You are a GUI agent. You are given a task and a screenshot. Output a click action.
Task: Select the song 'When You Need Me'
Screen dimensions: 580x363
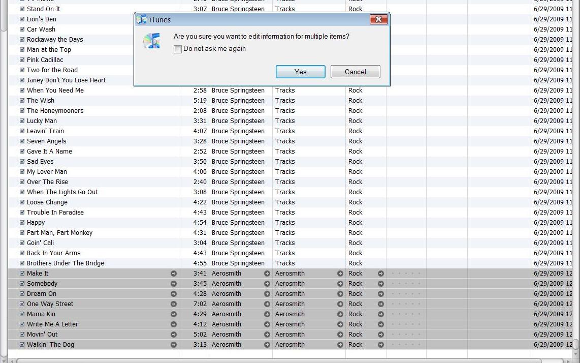point(55,90)
